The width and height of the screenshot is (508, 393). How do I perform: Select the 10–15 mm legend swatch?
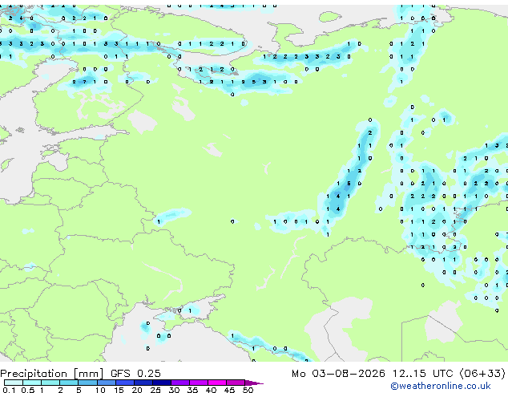pyautogui.click(x=107, y=383)
